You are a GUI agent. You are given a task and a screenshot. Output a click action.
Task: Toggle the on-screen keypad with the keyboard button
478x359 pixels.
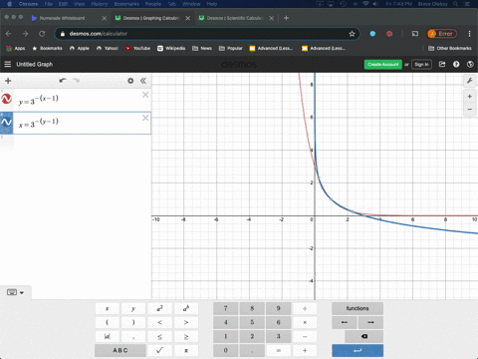[15, 292]
